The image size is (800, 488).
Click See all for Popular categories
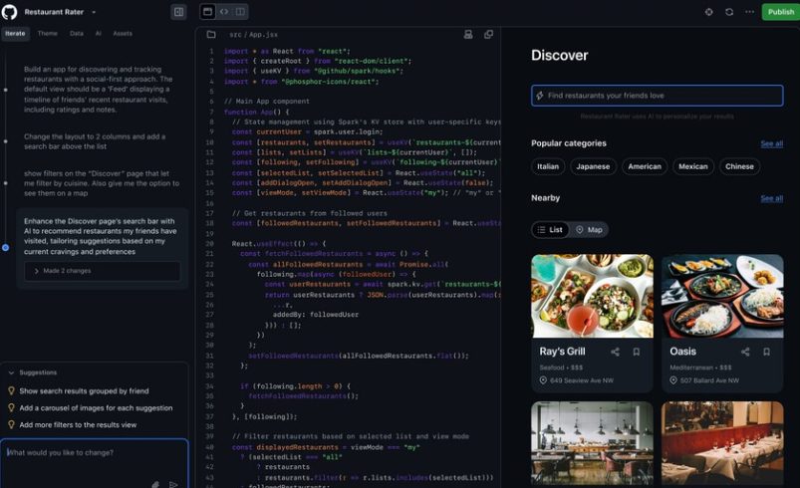pyautogui.click(x=771, y=143)
